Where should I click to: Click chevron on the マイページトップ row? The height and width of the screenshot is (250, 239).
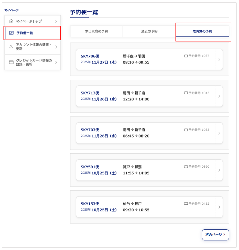pyautogui.click(x=56, y=21)
